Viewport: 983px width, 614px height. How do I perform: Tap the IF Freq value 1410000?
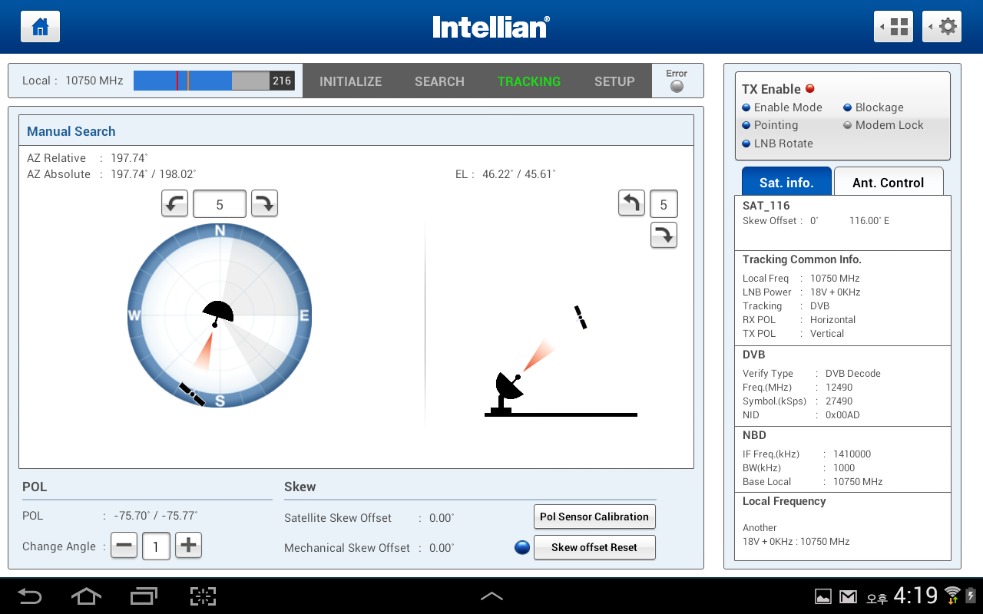click(852, 454)
